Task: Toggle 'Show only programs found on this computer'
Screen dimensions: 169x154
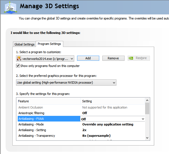Action: (18, 66)
